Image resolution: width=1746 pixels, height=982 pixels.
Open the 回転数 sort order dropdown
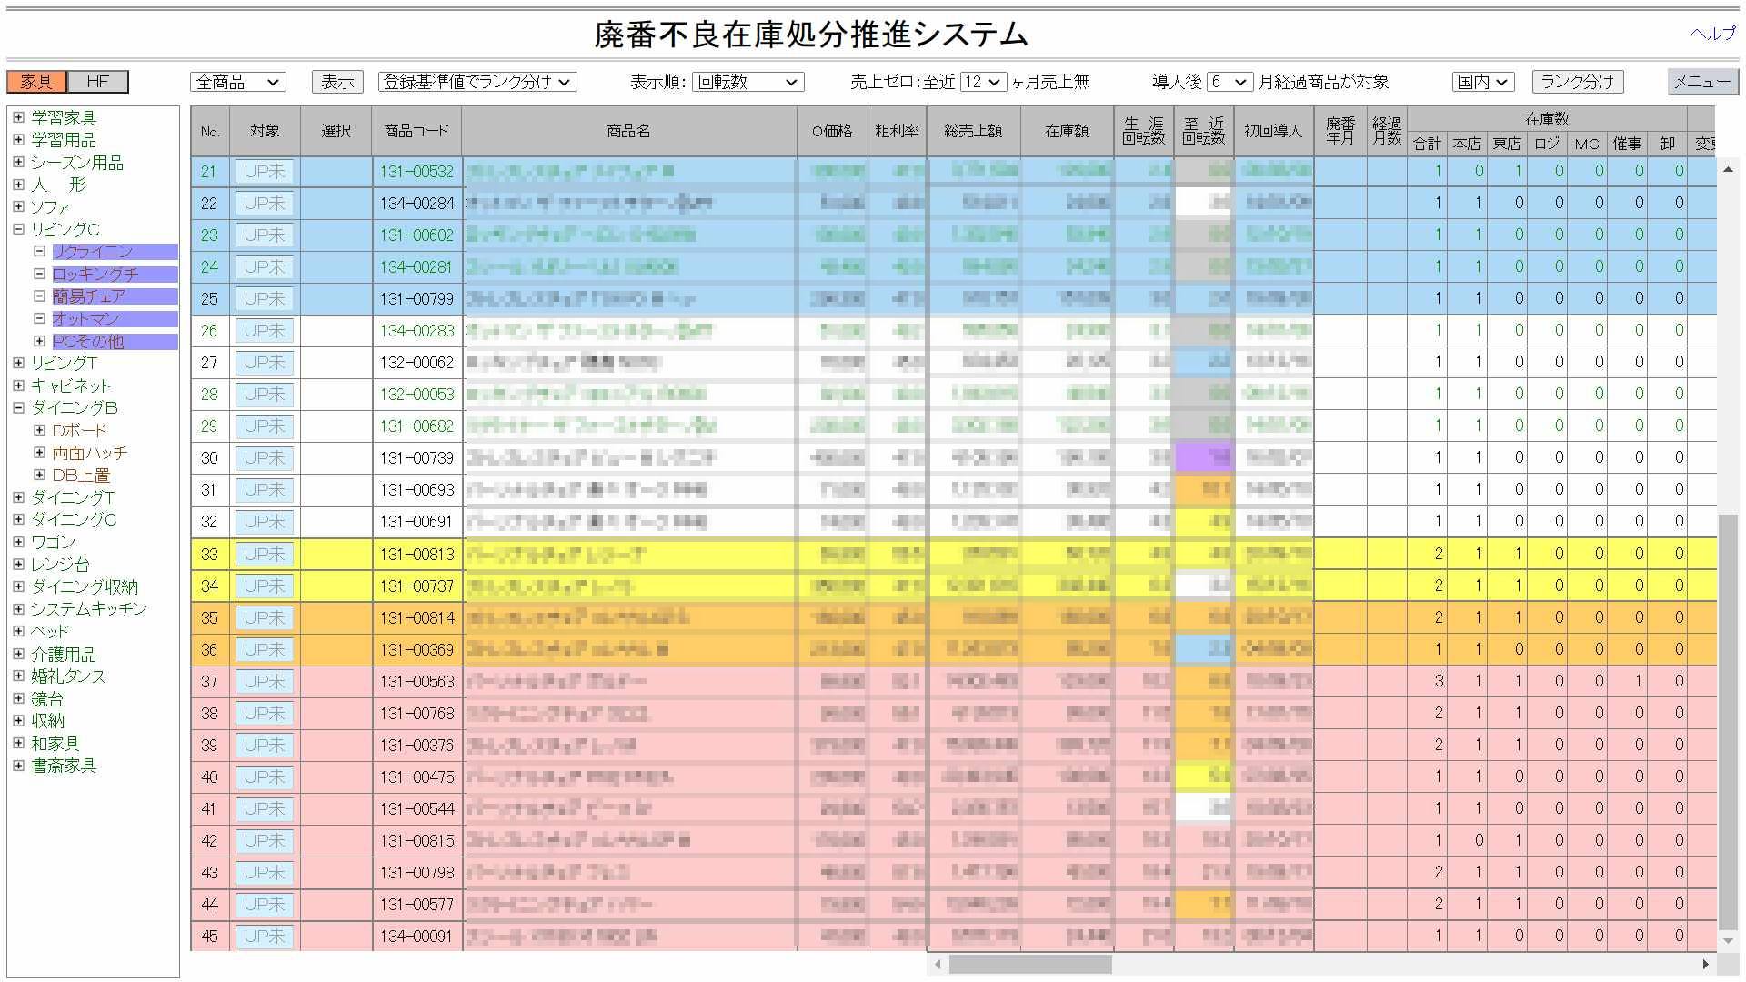click(x=748, y=82)
